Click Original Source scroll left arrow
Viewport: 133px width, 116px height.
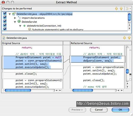point(56,90)
